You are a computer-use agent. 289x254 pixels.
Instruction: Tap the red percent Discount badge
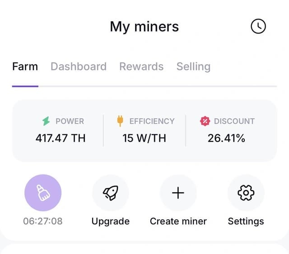(205, 121)
